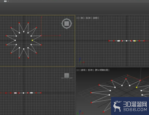The height and width of the screenshot is (115, 149).
Task: Click the icon at the window's top-left corner
Action: [x=5, y=1]
